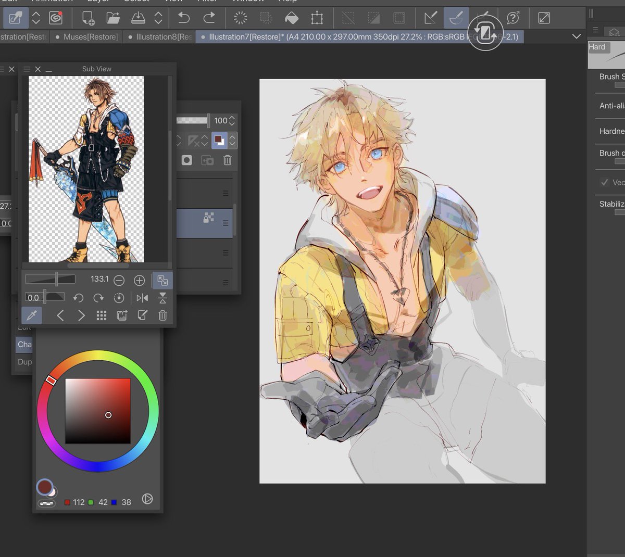Screen dimensions: 625x557
Task: Pick a shade in the color wheel square
Action: (98, 411)
